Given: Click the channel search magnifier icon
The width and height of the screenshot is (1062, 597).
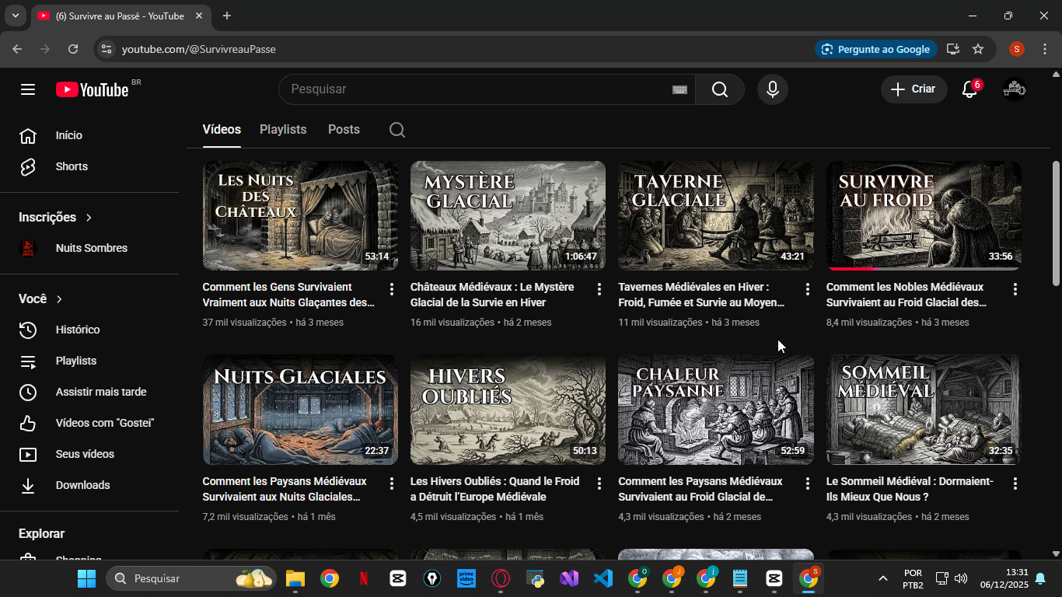Looking at the screenshot, I should 397,130.
